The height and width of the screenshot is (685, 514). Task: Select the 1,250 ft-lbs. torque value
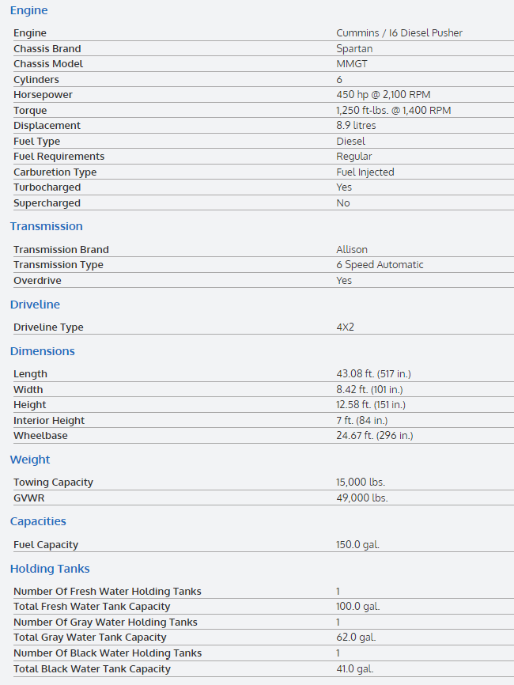click(394, 110)
